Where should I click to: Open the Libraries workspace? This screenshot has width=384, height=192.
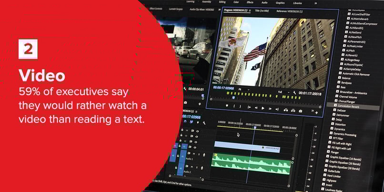tap(297, 3)
